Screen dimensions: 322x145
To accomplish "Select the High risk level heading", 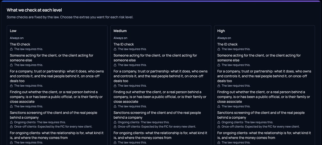I will 221,31.
